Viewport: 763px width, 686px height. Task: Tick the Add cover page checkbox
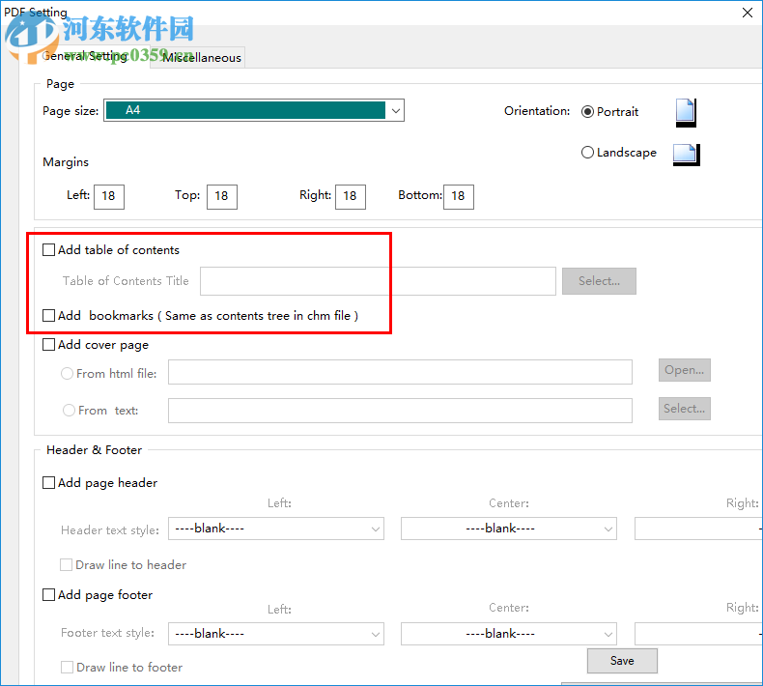point(48,345)
